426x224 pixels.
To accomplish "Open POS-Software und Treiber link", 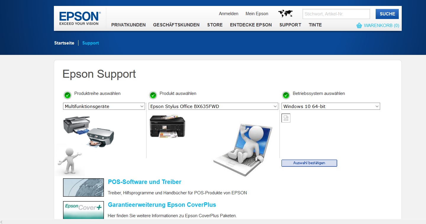I will point(144,182).
